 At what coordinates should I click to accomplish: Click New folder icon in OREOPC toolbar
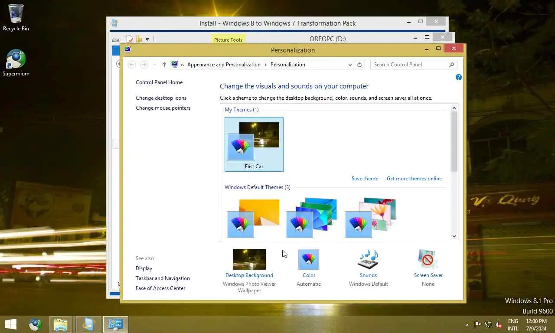pos(139,39)
